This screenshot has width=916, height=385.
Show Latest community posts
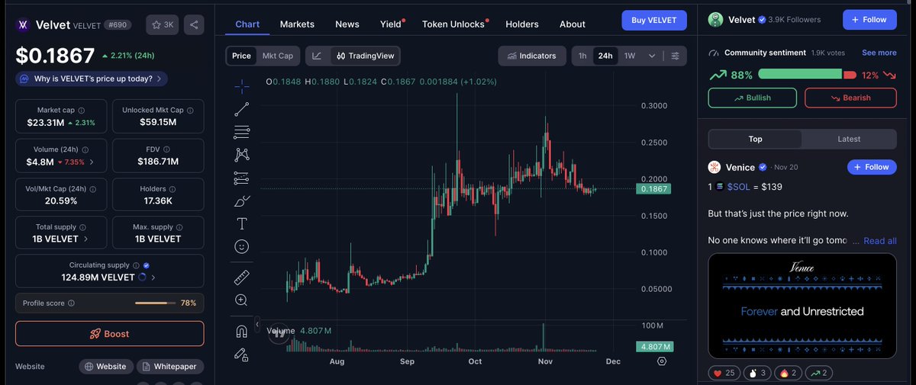point(849,139)
